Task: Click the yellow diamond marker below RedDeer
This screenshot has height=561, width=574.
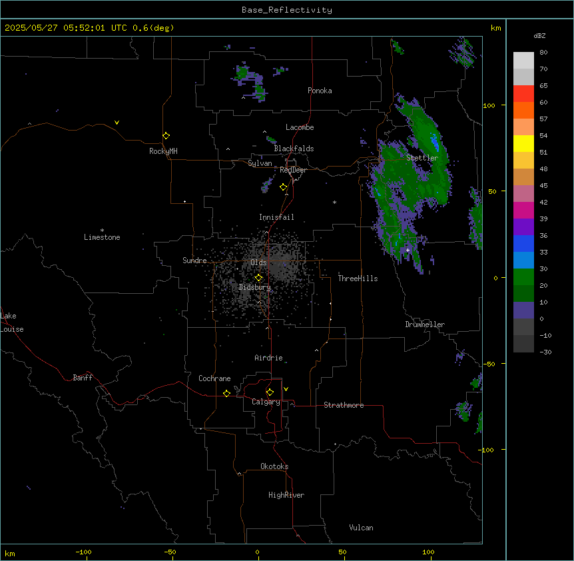Action: (284, 187)
